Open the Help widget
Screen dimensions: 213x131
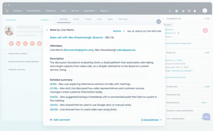click(x=206, y=117)
